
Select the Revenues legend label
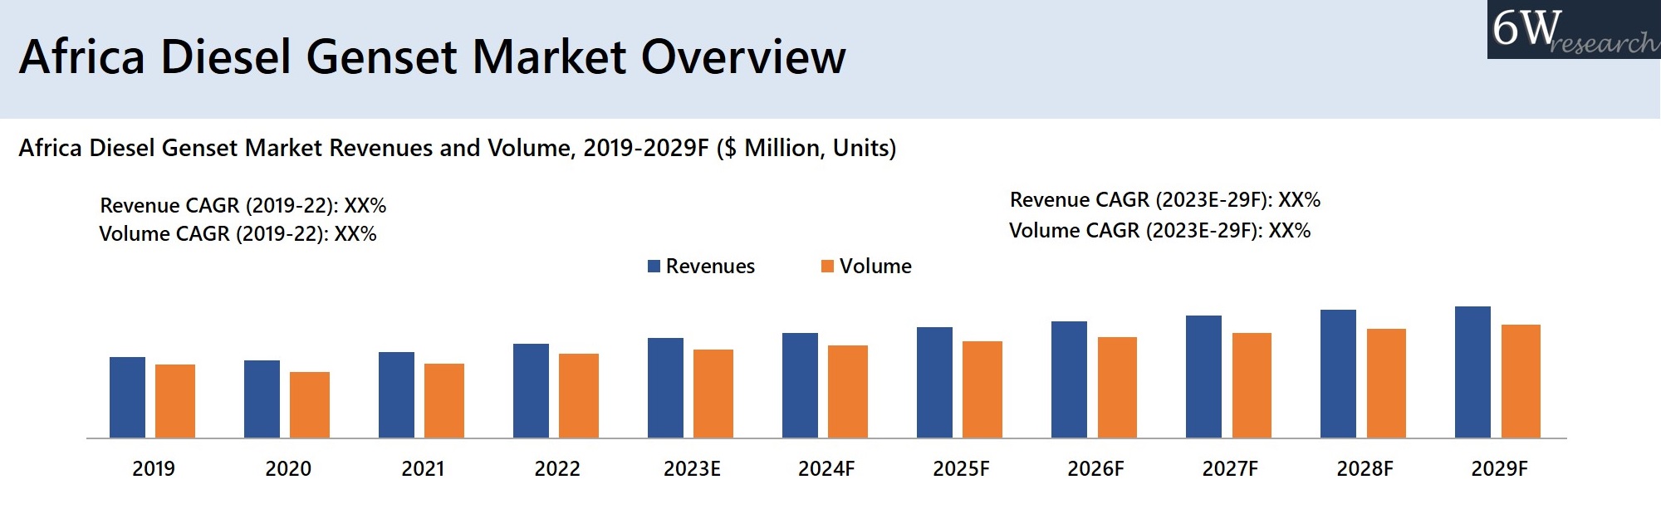(710, 266)
